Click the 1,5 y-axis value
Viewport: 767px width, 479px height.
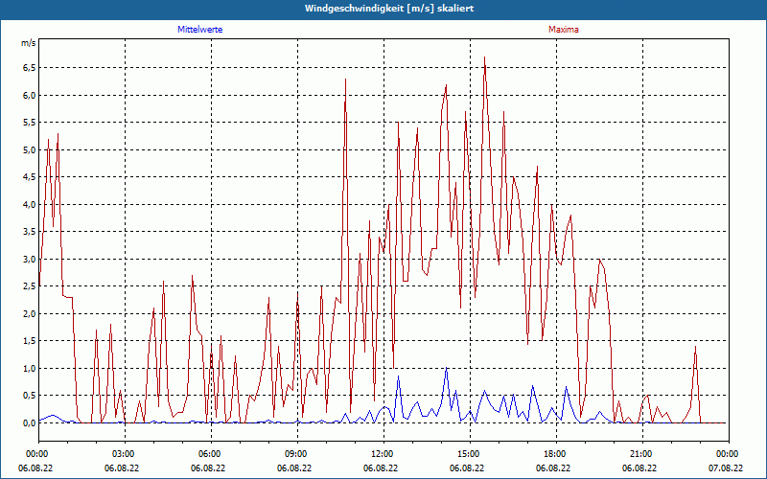pyautogui.click(x=30, y=341)
